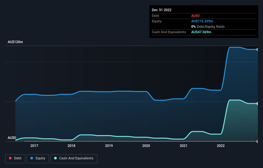The image size is (263, 168).
Task: Click the 2017 x-axis label
Action: point(34,146)
